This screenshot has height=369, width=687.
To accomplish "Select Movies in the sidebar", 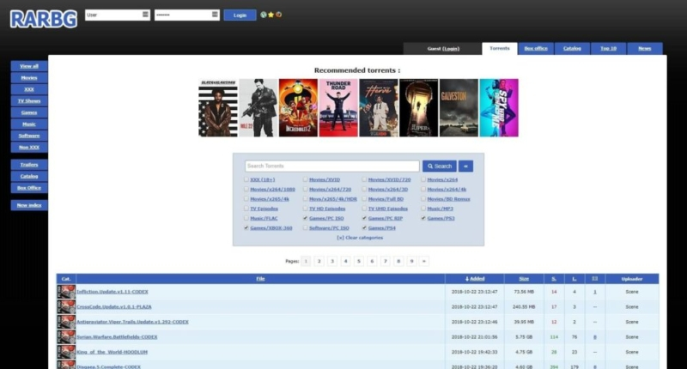I will pyautogui.click(x=29, y=78).
